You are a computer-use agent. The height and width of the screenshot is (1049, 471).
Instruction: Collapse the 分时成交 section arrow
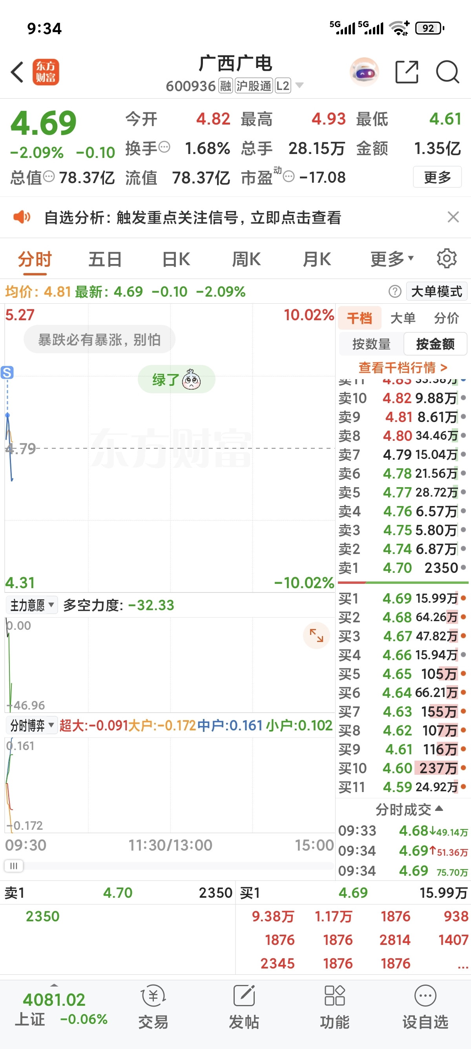click(x=439, y=809)
